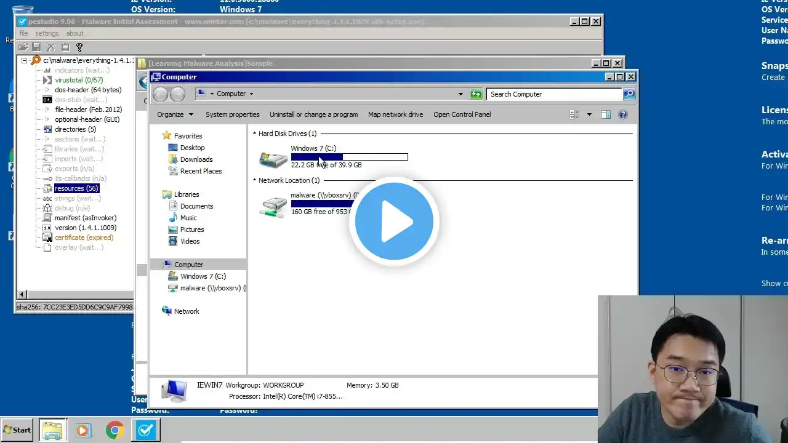Open Explorer help icon
The image size is (788, 443).
(623, 114)
